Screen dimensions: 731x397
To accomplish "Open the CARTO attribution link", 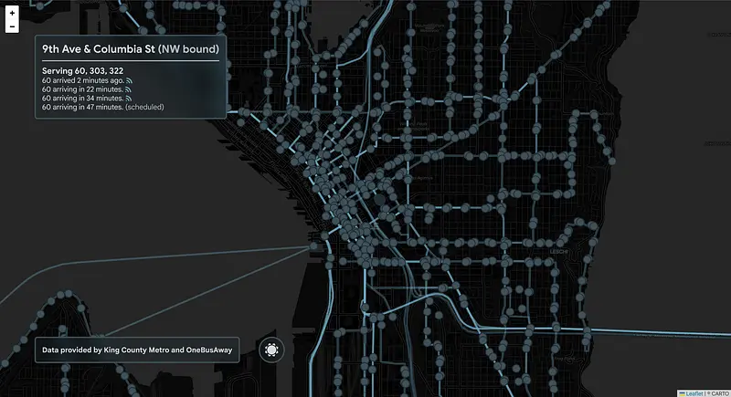I will (718, 392).
